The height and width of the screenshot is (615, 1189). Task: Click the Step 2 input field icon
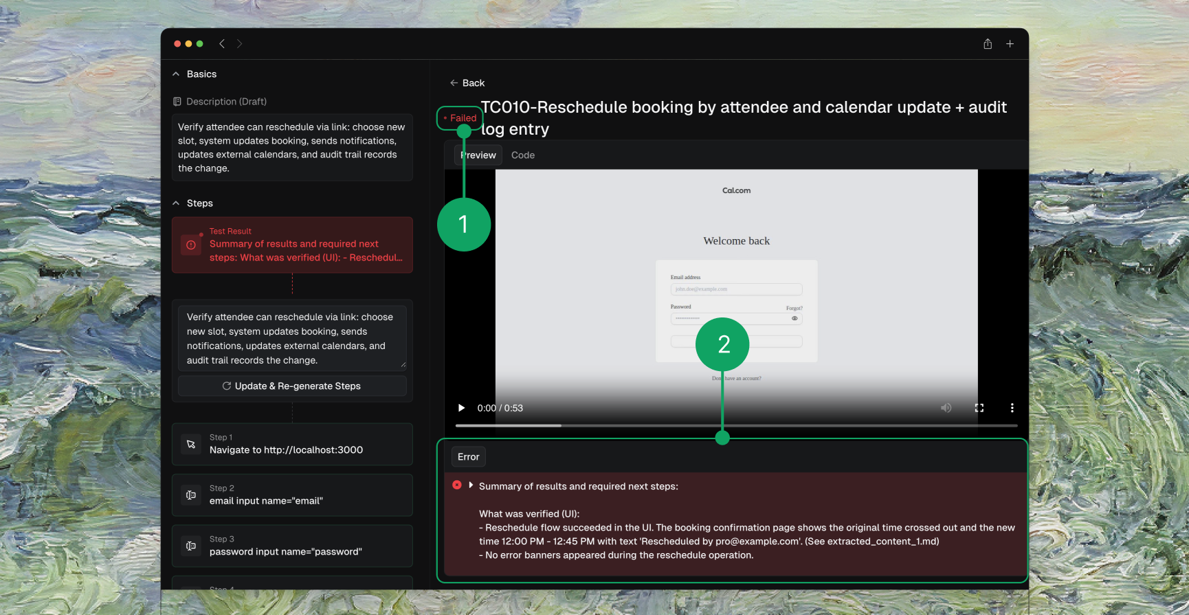[191, 495]
